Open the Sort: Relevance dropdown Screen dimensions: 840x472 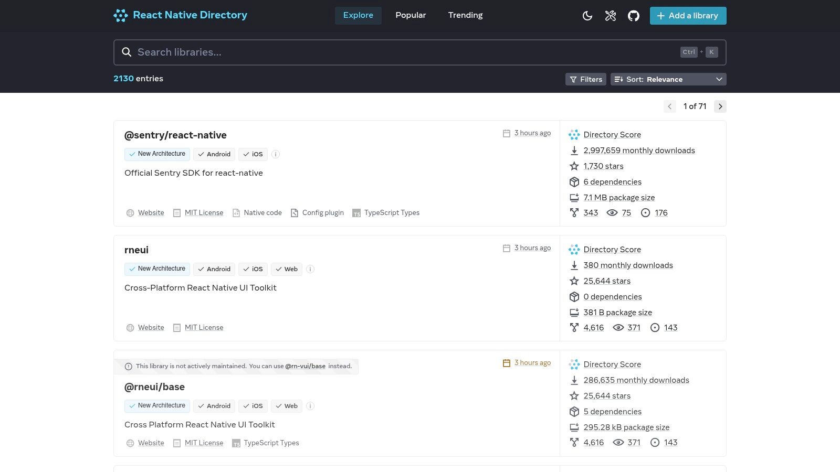click(x=668, y=79)
